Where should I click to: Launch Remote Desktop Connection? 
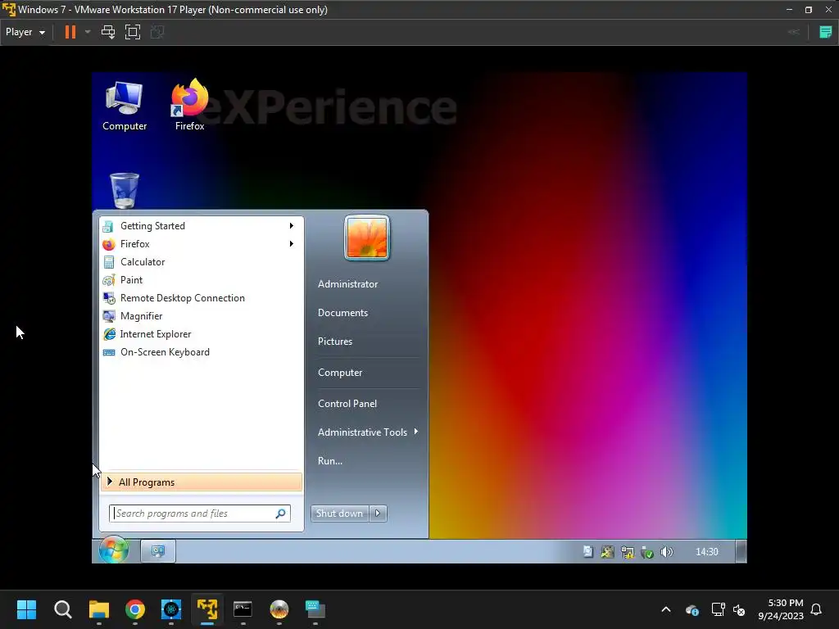point(202,298)
